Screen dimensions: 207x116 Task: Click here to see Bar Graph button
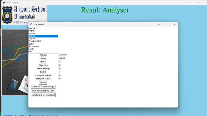pyautogui.click(x=43, y=87)
